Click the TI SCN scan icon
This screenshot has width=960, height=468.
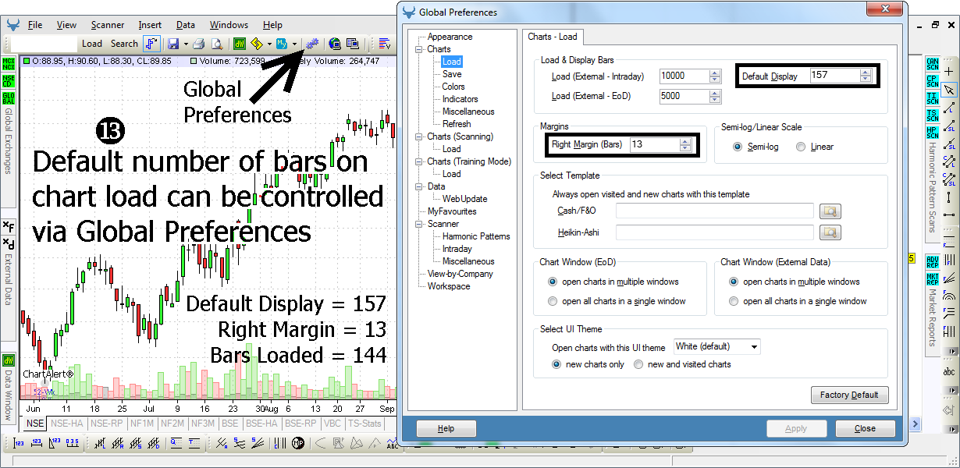[932, 98]
